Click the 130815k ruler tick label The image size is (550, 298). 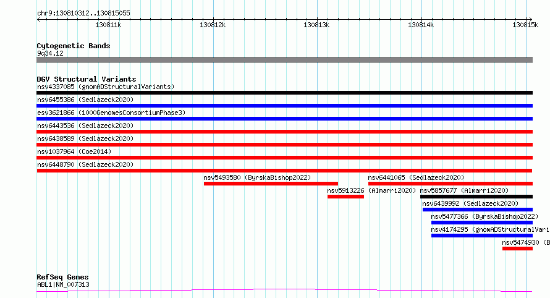point(525,25)
